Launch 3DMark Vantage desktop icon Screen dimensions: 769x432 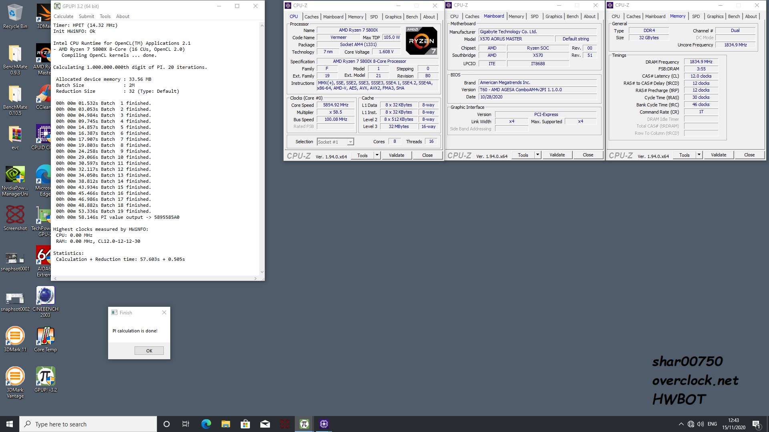coord(15,382)
